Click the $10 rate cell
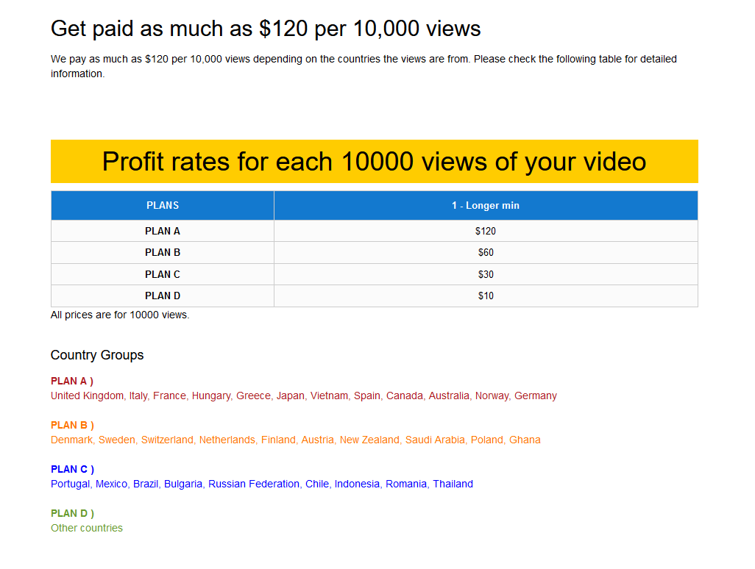This screenshot has height=569, width=755. (x=485, y=296)
